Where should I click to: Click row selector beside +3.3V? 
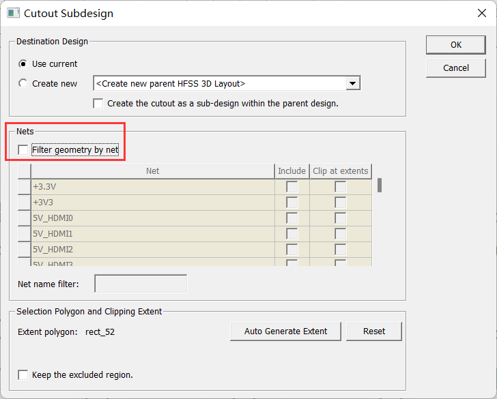tap(25, 187)
